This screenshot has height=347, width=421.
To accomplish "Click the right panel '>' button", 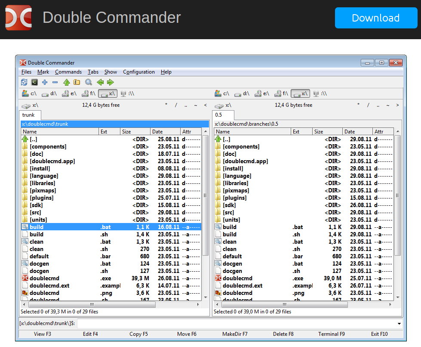I will tap(398, 105).
